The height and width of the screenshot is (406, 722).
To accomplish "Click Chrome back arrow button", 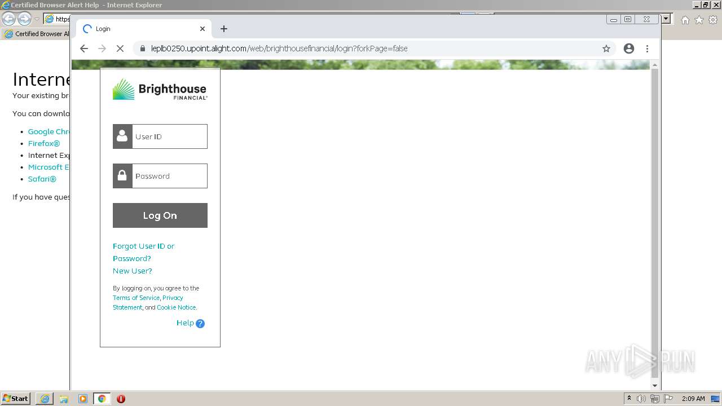I will tap(84, 48).
